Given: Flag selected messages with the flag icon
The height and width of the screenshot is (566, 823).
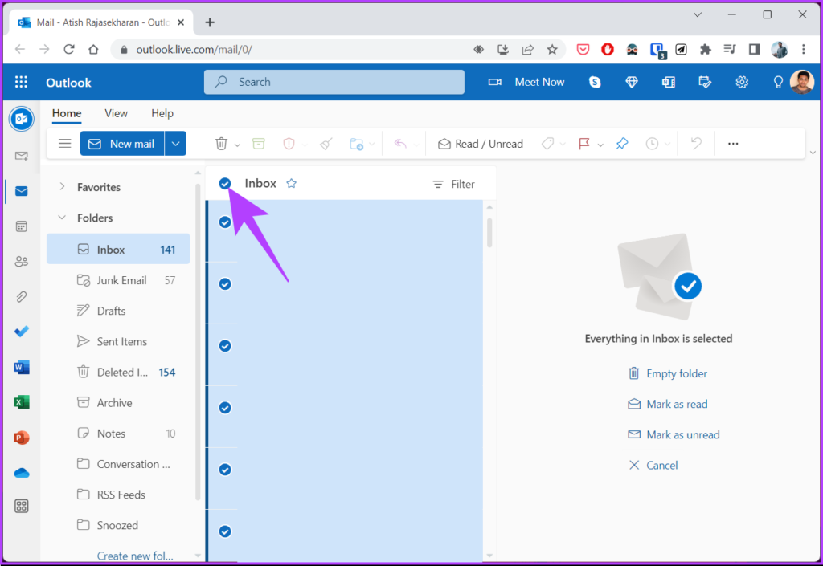Looking at the screenshot, I should (583, 144).
